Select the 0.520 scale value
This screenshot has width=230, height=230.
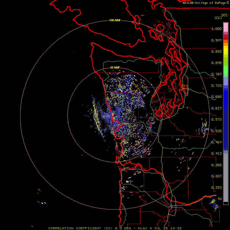point(216,131)
